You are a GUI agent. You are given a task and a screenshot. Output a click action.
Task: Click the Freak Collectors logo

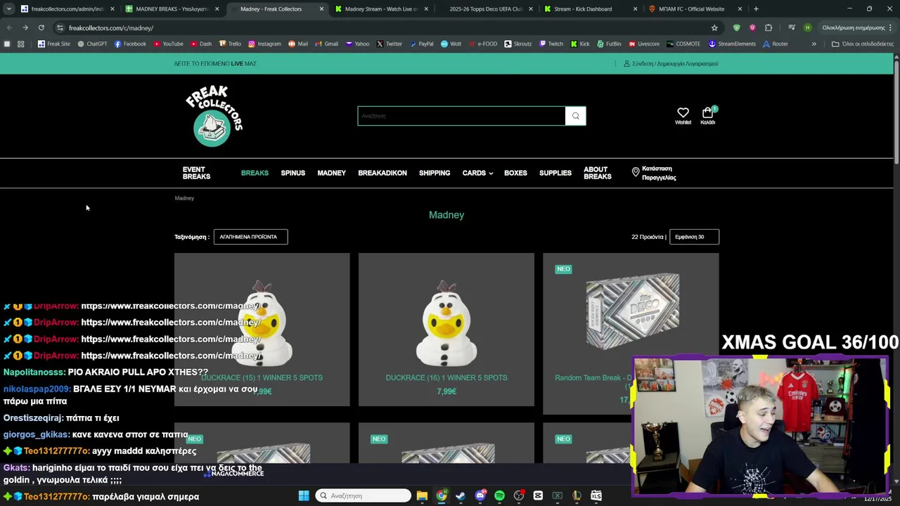[x=214, y=116]
